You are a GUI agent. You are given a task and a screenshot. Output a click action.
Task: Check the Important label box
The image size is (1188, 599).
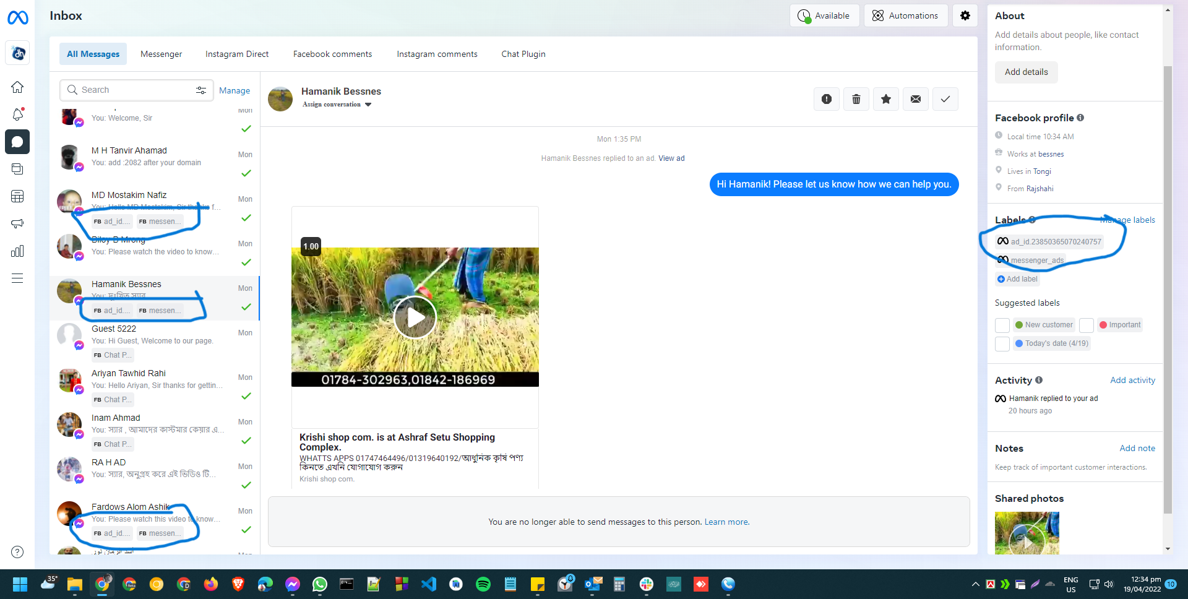(x=1086, y=325)
